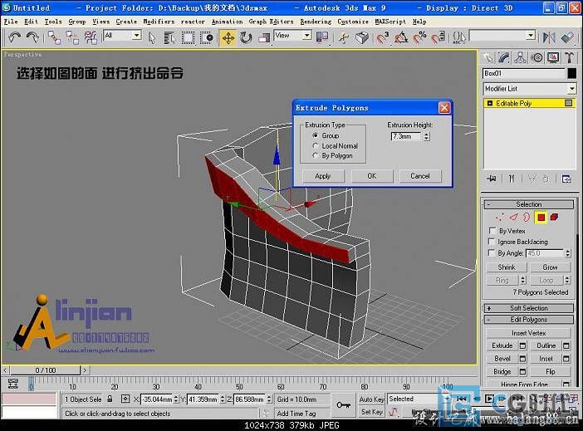
Task: Enable the By Vertex checkbox
Action: (492, 231)
